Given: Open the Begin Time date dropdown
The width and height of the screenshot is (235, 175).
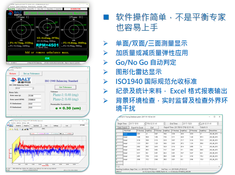Looking at the screenshot, I should [x=145, y=124].
